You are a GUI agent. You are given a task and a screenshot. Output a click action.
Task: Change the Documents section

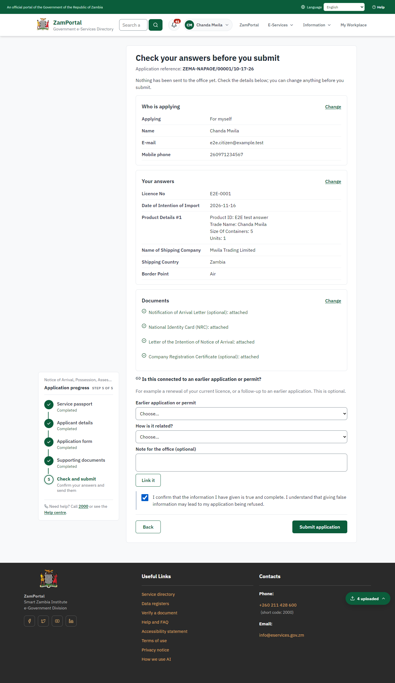[x=333, y=301]
